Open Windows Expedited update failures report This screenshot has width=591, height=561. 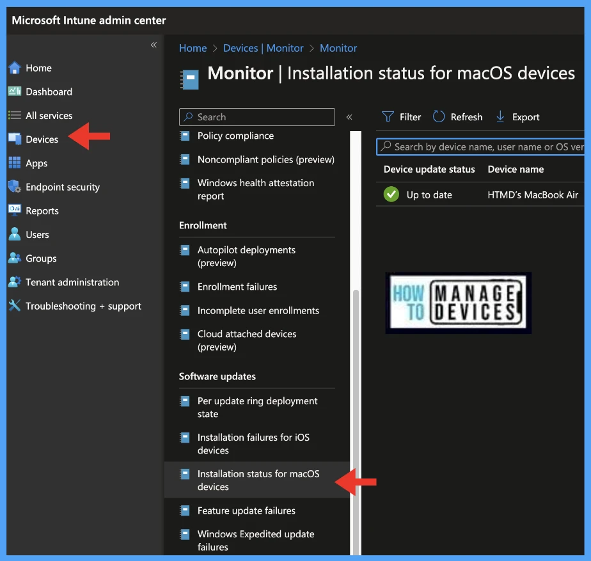pos(257,541)
